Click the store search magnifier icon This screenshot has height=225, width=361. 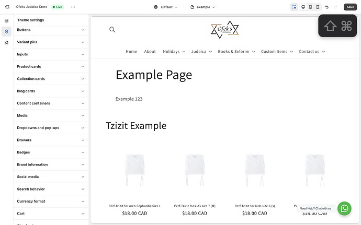pyautogui.click(x=112, y=29)
